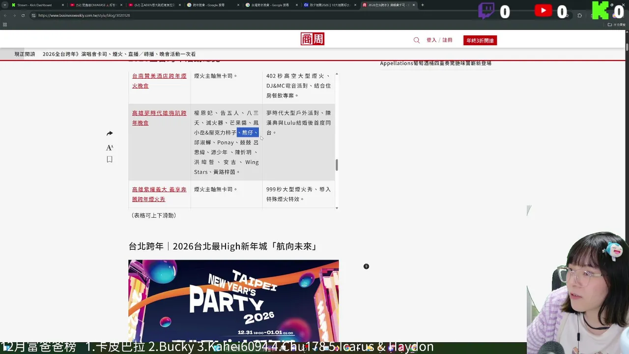Click the 商周 site logo
The image size is (629, 354).
point(313,39)
